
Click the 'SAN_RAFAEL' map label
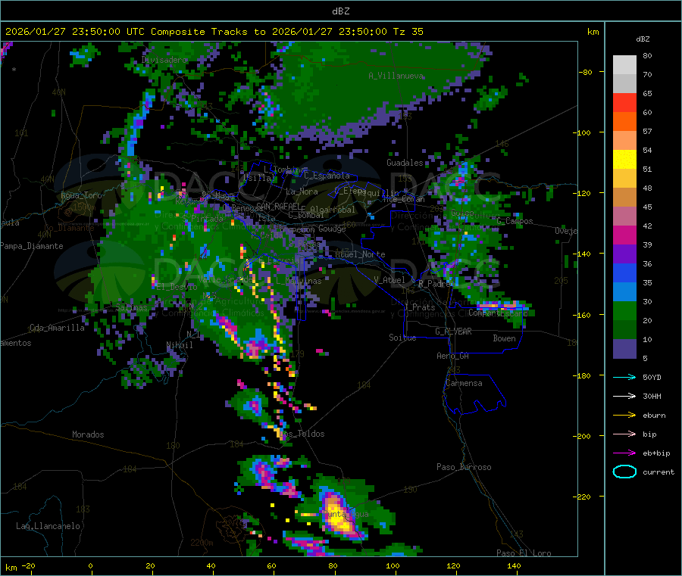point(278,206)
